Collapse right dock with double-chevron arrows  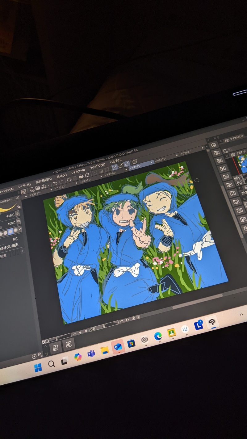pyautogui.click(x=215, y=138)
